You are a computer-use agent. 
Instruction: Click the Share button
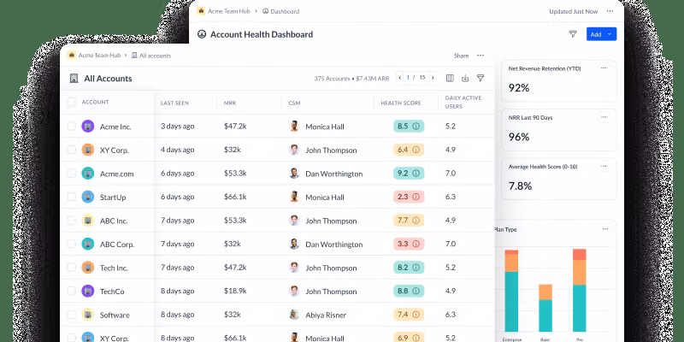tap(461, 56)
